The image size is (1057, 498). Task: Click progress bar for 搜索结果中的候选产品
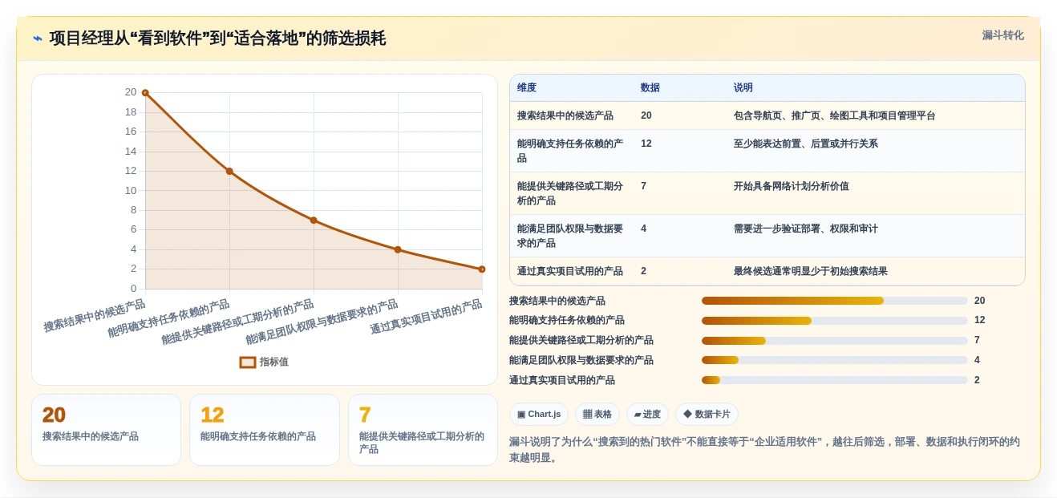pos(835,301)
